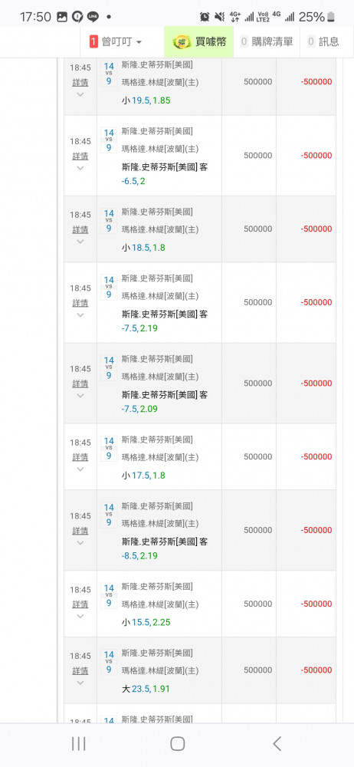Click the yellow coin icon beside 買嚎幣

tap(182, 42)
